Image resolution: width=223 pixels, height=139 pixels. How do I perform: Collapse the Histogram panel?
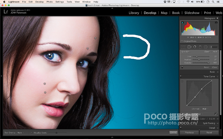click(x=217, y=18)
